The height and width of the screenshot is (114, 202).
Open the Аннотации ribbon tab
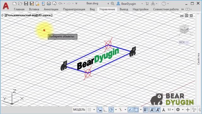[51, 9]
